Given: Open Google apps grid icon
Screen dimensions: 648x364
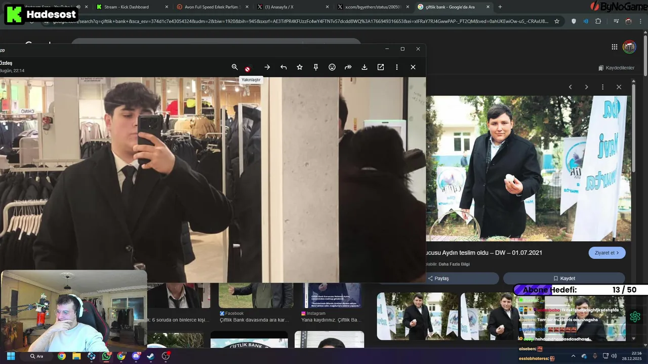Looking at the screenshot, I should pyautogui.click(x=615, y=47).
